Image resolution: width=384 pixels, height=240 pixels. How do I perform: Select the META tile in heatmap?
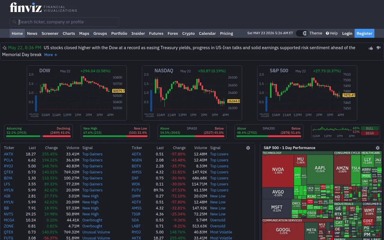(311, 231)
